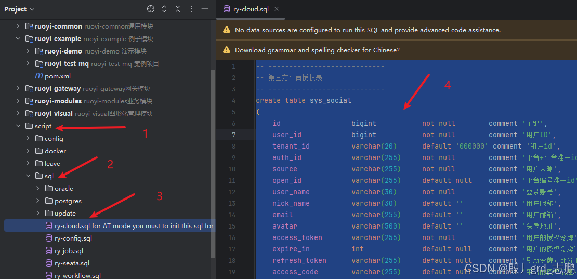Click the Select Opened File crosshair icon
577x279 pixels.
(x=151, y=9)
